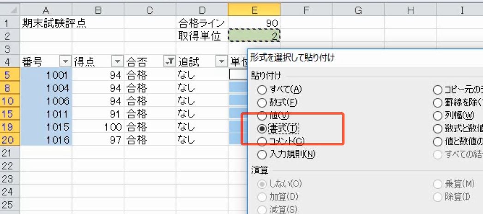Select row 20 header

point(10,140)
